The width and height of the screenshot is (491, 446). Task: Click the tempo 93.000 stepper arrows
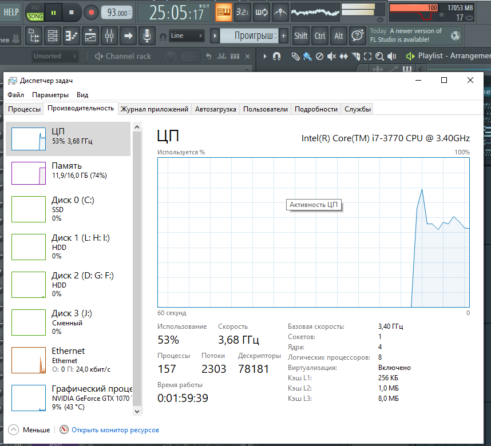tap(130, 13)
